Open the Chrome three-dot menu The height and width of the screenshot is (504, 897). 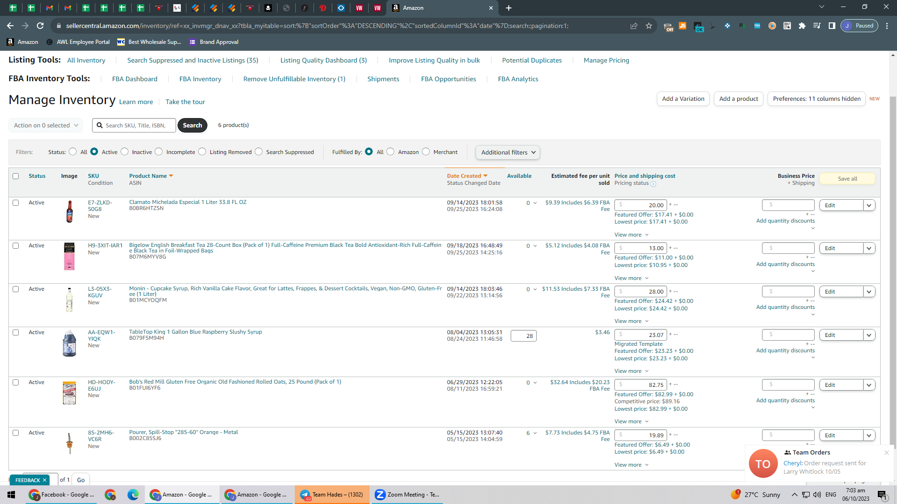coord(887,26)
